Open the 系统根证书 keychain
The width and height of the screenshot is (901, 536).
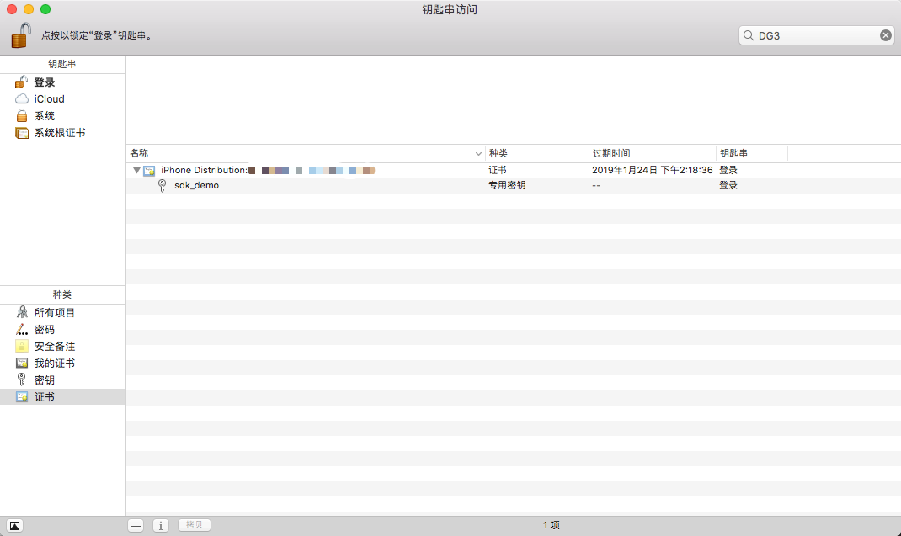point(59,133)
